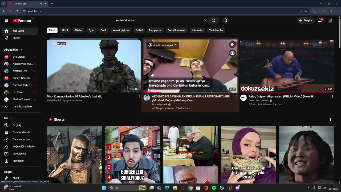Open the account avatar menu
Screen dimensions: 341x192
pyautogui.click(x=330, y=20)
